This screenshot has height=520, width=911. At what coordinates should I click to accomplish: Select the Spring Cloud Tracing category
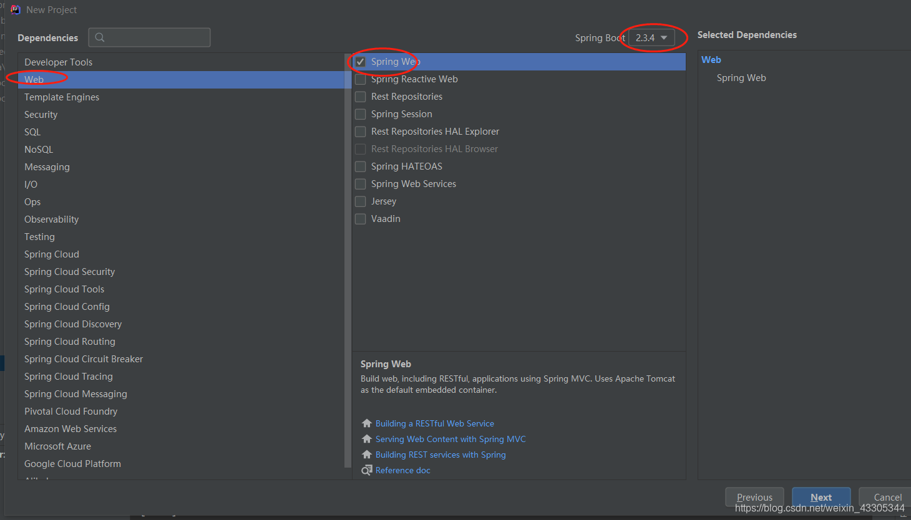181,377
